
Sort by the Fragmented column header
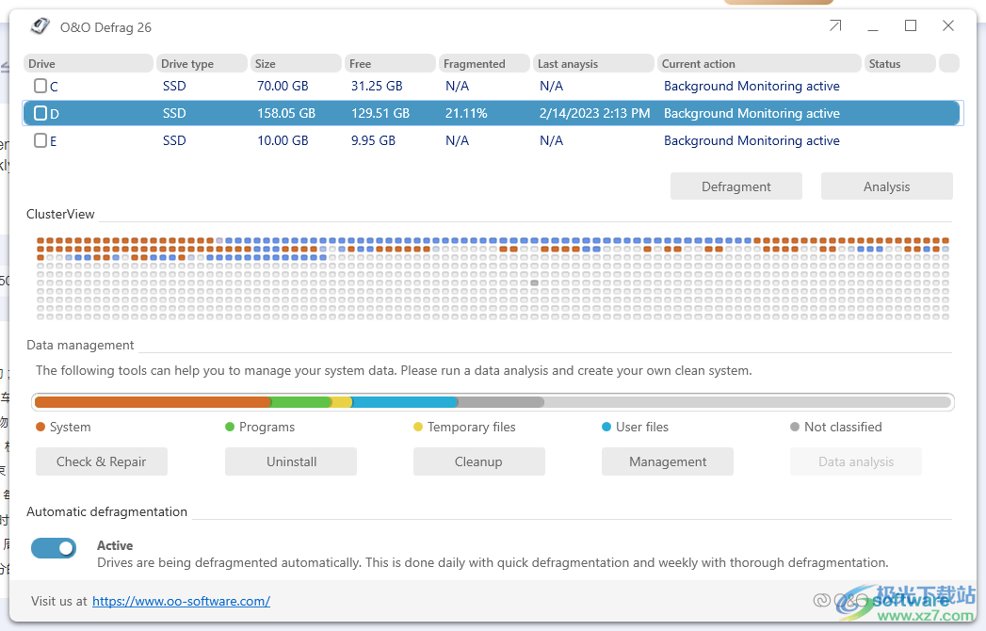coord(484,63)
